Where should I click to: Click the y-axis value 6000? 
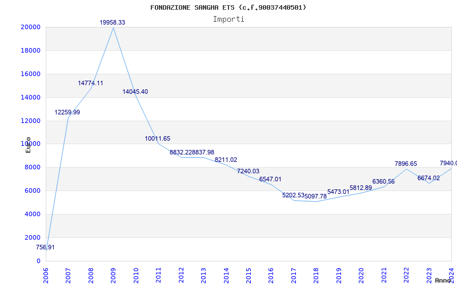32,191
